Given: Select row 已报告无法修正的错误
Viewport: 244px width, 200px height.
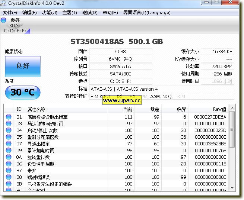Looking at the screenshot, I should 116,184.
